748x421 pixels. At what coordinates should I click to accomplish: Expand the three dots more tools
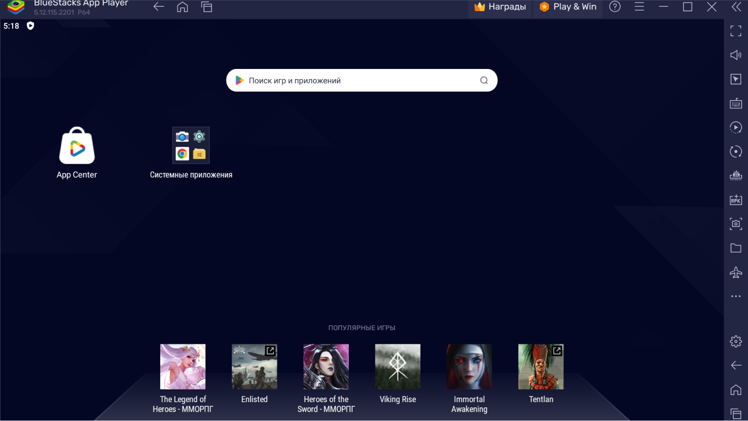735,296
